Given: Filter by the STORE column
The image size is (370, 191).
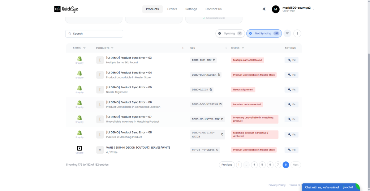Looking at the screenshot, I should point(84,48).
